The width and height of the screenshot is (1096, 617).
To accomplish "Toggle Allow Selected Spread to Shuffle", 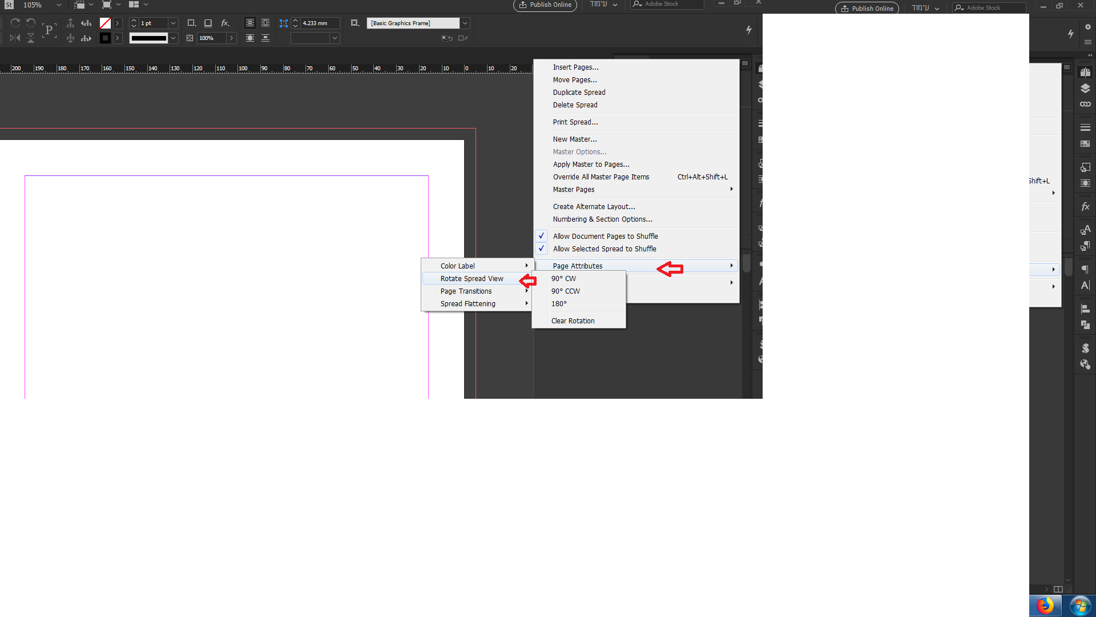I will pos(604,249).
